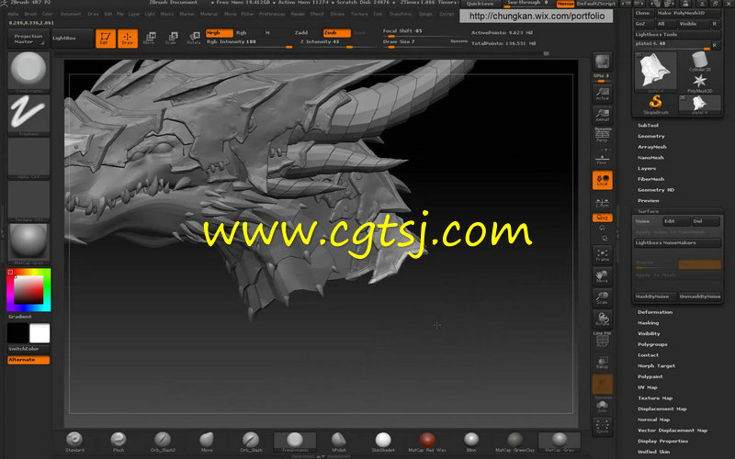Choose the Blinn material

pyautogui.click(x=471, y=442)
